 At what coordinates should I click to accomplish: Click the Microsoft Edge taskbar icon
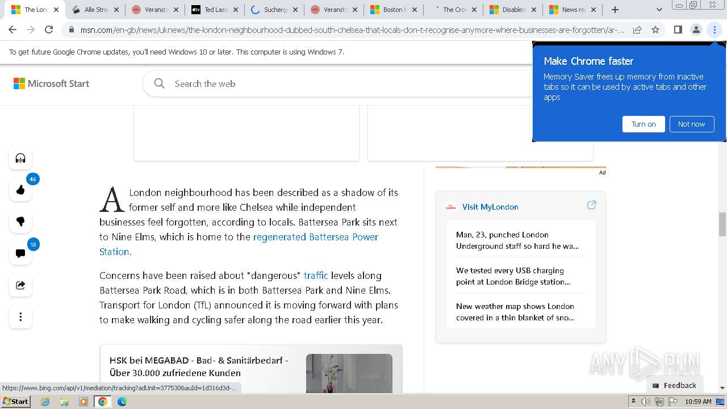tap(122, 402)
